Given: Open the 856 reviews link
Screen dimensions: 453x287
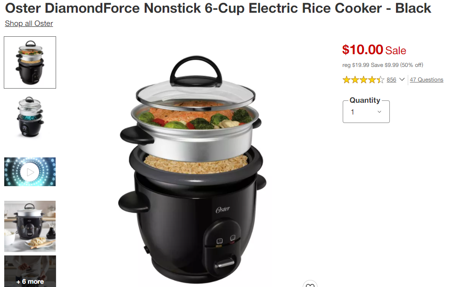Looking at the screenshot, I should click(391, 80).
